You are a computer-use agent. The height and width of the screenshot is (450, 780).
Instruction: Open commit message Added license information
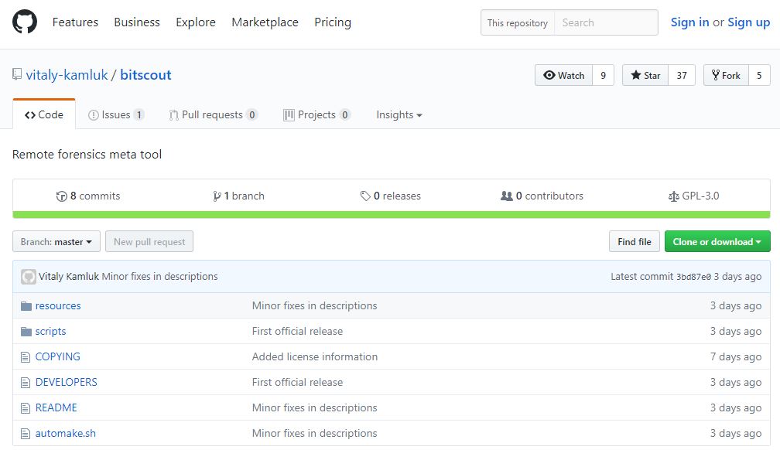tap(315, 357)
